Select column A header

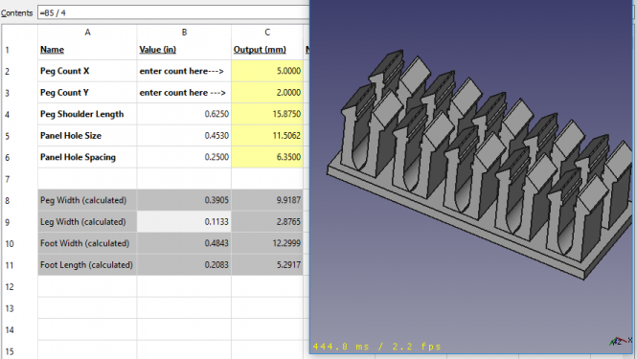pyautogui.click(x=87, y=33)
